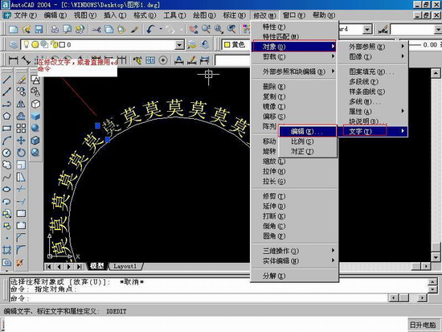442x332 pixels.
Task: Toggle layer 0 lightbulb on/off
Action: coord(27,44)
